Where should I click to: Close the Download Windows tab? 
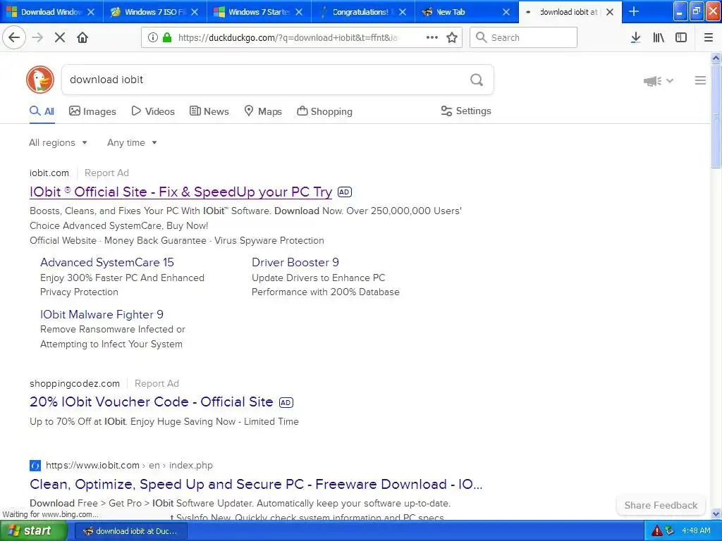point(91,12)
